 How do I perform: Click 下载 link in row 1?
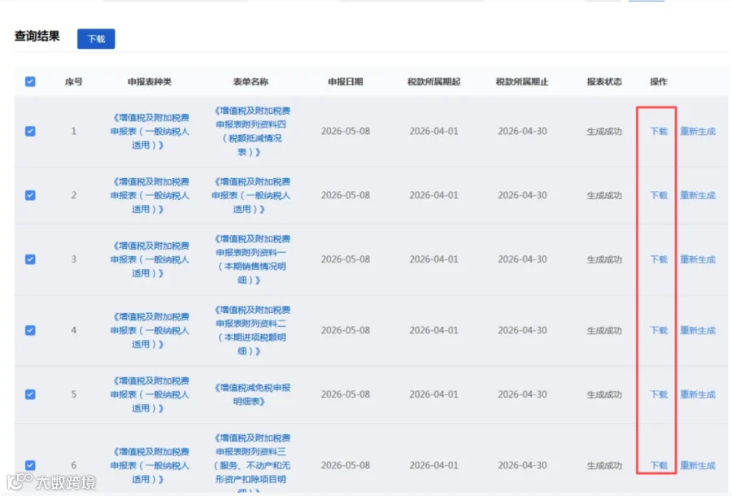pos(659,131)
